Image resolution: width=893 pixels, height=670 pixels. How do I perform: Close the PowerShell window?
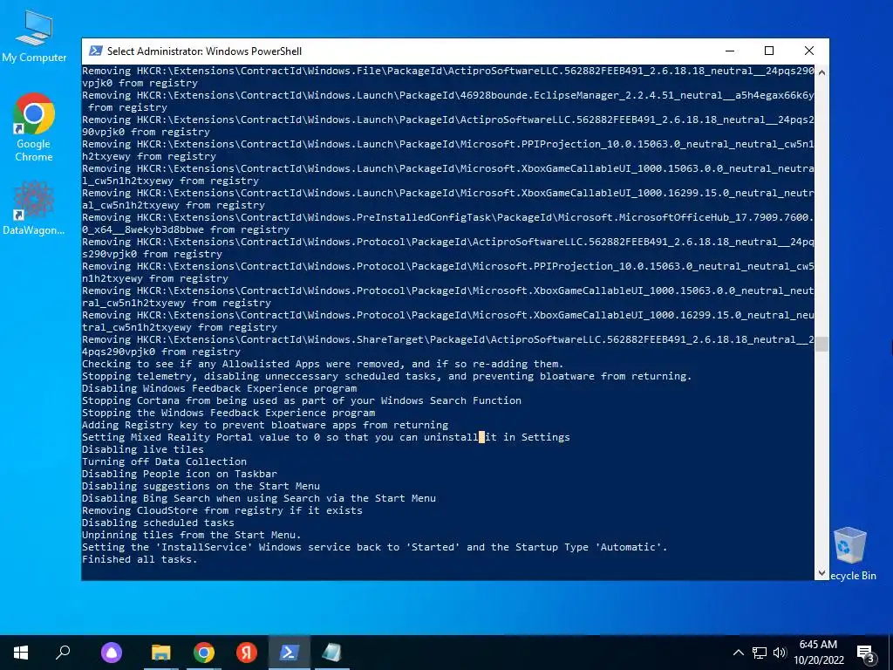click(x=808, y=51)
